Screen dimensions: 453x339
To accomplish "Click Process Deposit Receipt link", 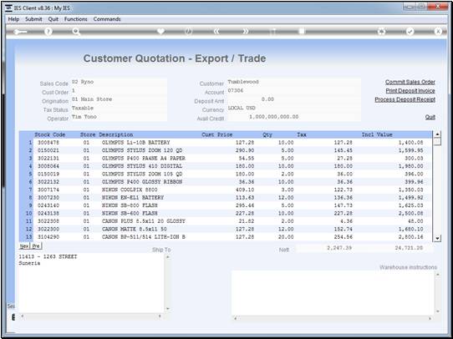I will point(405,99).
